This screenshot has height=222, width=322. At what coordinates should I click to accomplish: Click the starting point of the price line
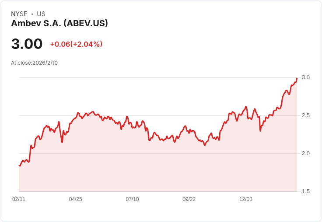(19, 165)
